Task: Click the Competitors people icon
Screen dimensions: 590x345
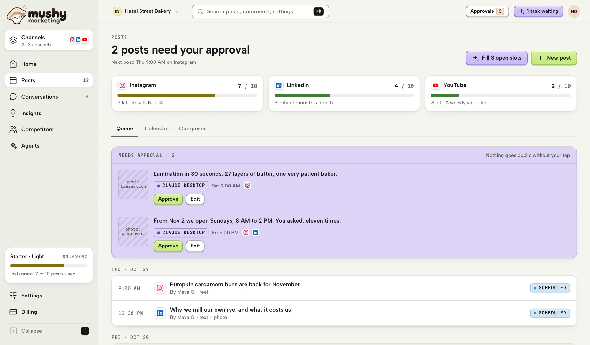Action: pos(13,129)
